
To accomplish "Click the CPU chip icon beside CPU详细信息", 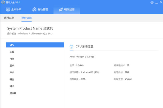I will pyautogui.click(x=71, y=47).
